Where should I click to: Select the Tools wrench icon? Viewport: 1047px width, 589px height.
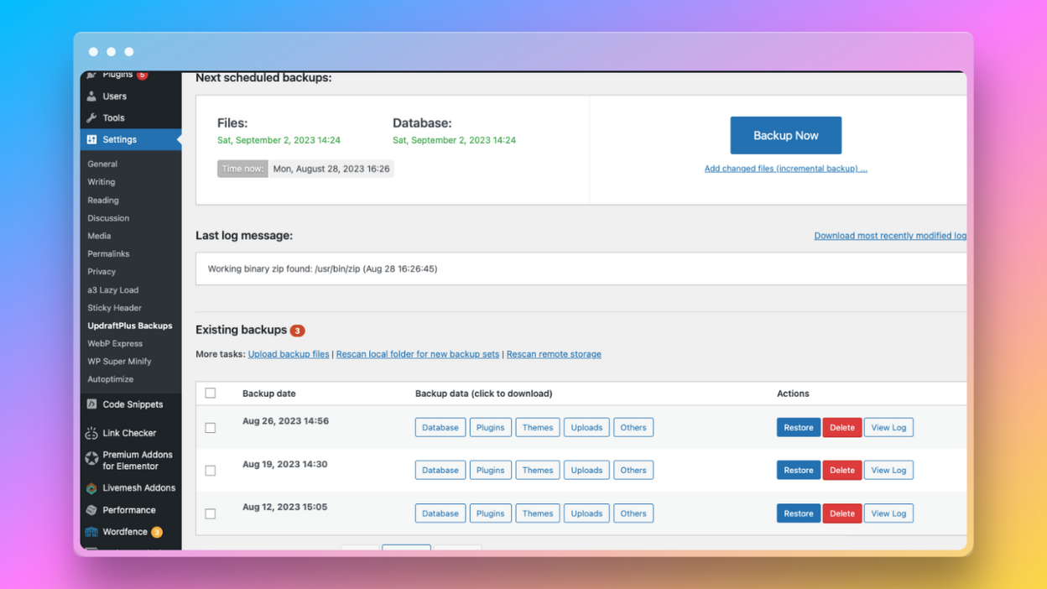[x=93, y=117]
